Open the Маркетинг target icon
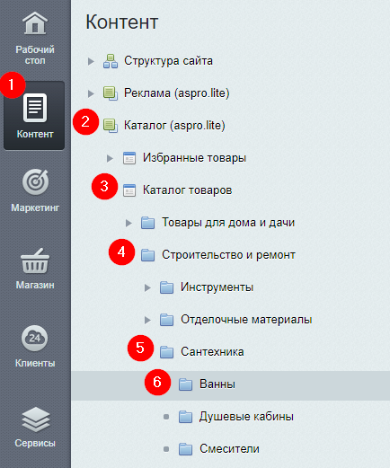Image resolution: width=390 pixels, height=468 pixels. point(35,181)
